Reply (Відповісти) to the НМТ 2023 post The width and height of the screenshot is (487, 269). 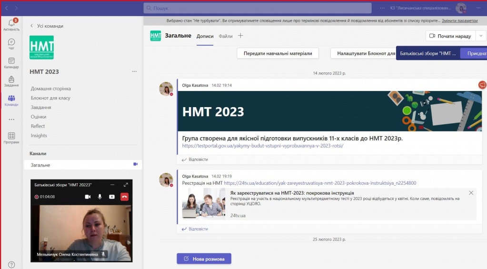pos(195,159)
